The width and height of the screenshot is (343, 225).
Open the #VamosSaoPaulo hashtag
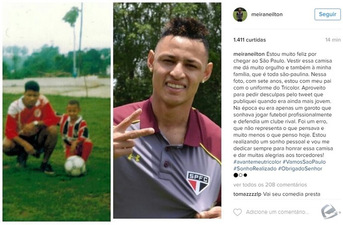coord(304,162)
